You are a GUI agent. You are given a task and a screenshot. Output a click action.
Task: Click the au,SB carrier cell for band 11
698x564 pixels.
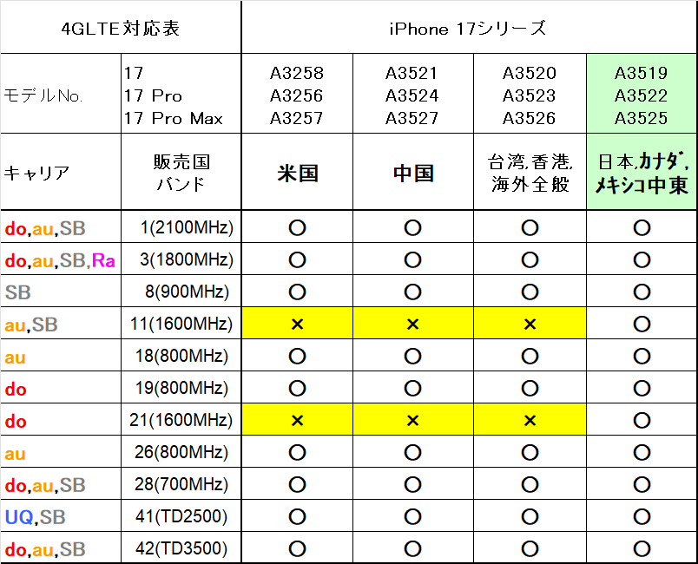61,323
